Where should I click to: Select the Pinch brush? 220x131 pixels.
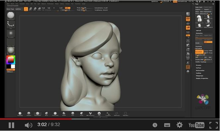tap(73, 114)
